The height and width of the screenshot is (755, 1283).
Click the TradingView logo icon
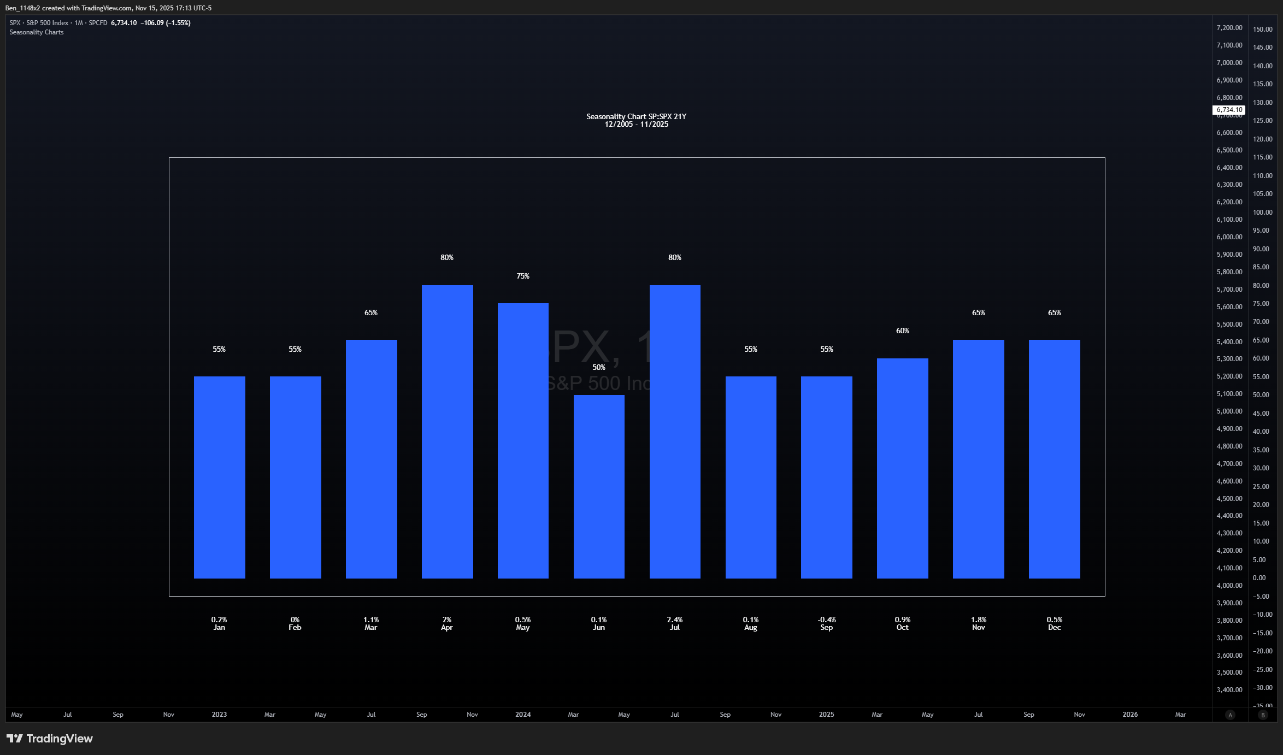(x=15, y=739)
